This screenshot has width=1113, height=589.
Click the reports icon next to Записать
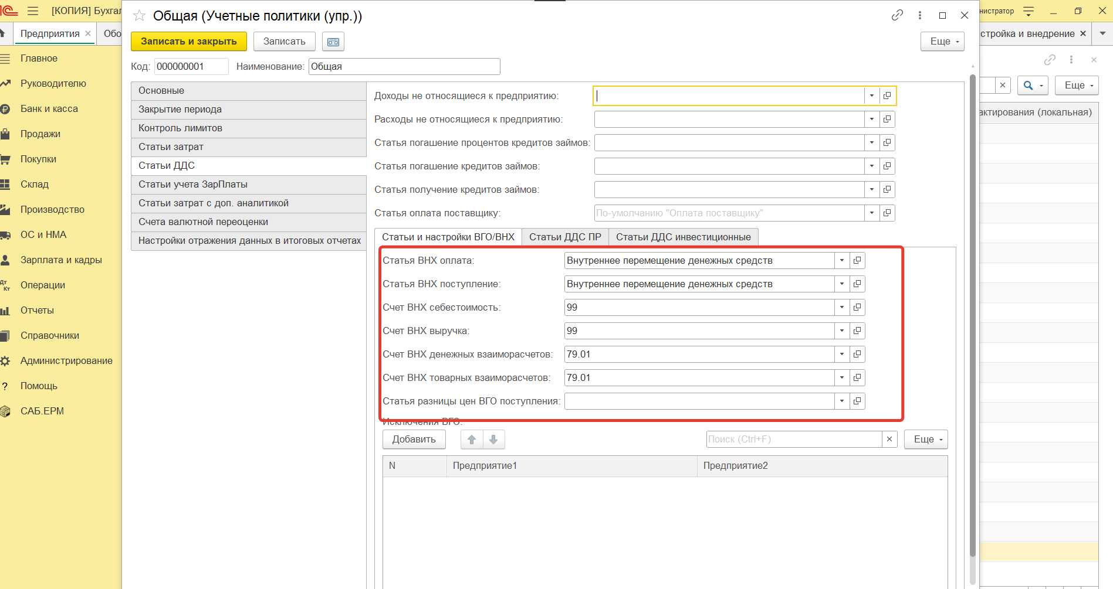(x=333, y=42)
